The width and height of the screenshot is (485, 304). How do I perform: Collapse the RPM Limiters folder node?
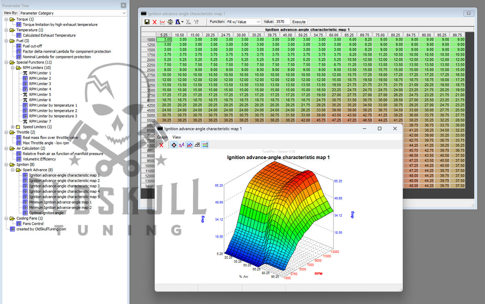(13, 68)
